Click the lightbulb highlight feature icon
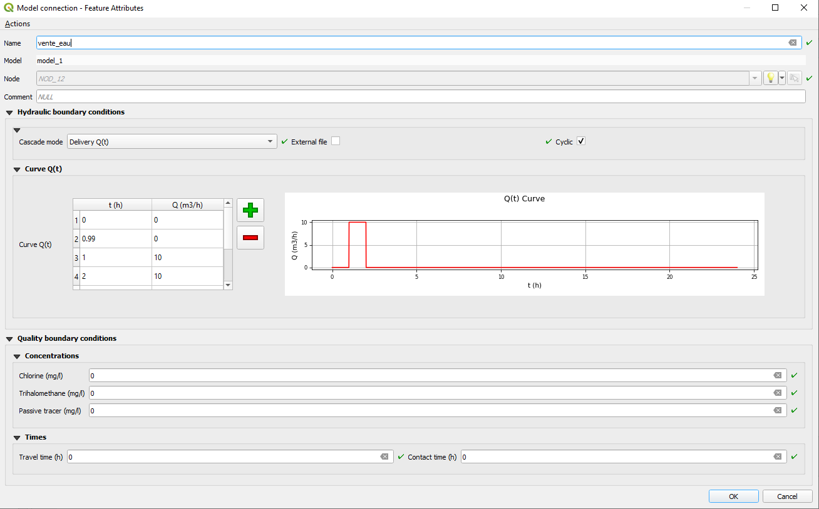This screenshot has width=819, height=509. (770, 79)
